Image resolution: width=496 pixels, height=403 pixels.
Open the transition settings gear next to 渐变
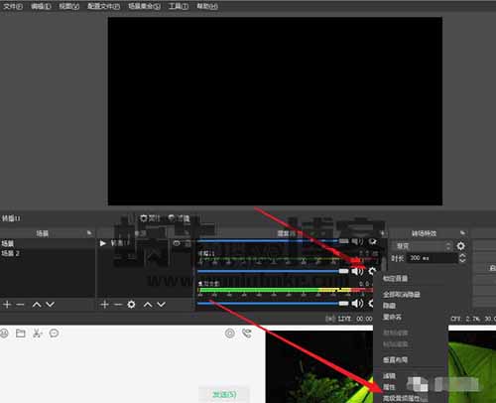(x=461, y=246)
